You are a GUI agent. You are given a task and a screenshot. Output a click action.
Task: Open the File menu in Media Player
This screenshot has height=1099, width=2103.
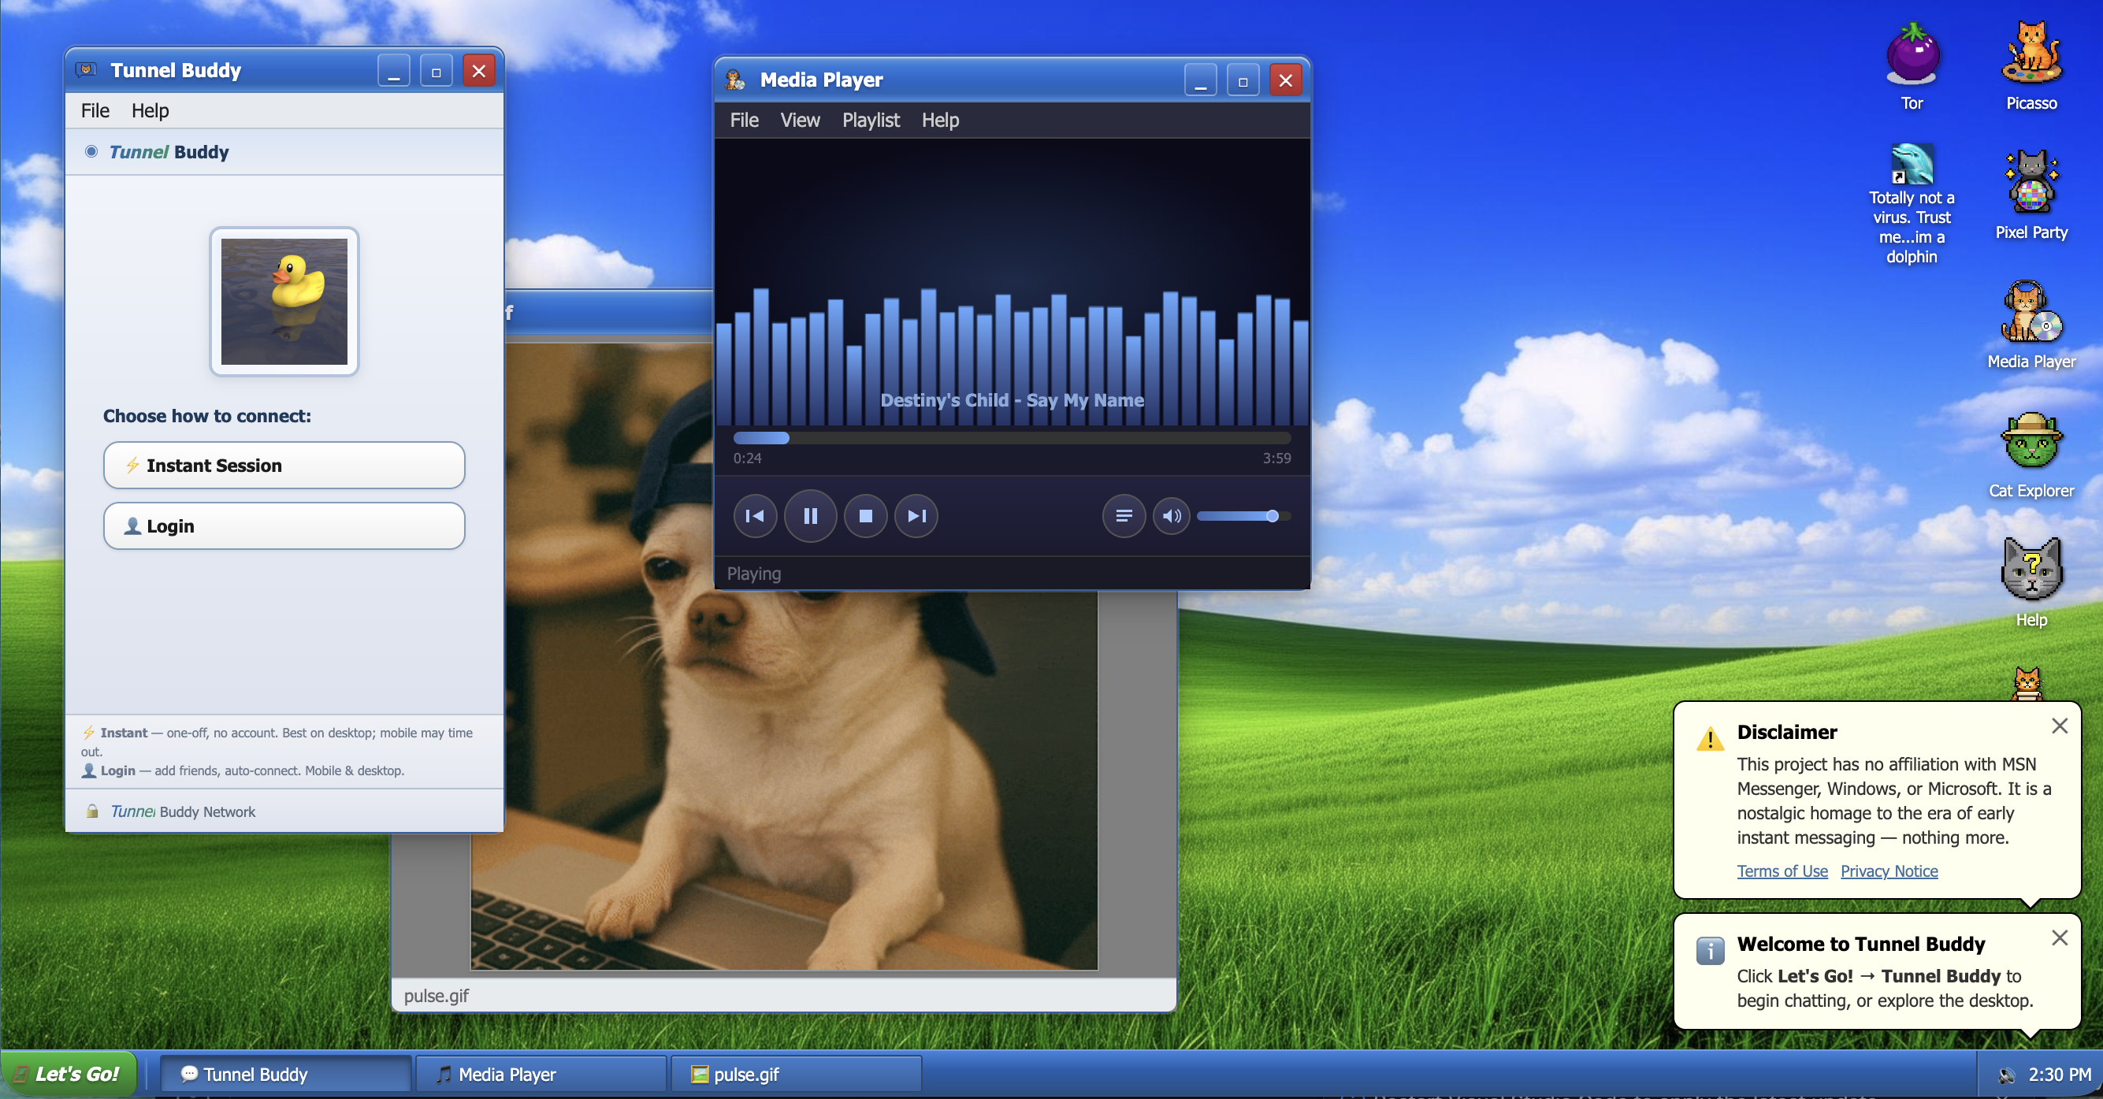pyautogui.click(x=744, y=120)
